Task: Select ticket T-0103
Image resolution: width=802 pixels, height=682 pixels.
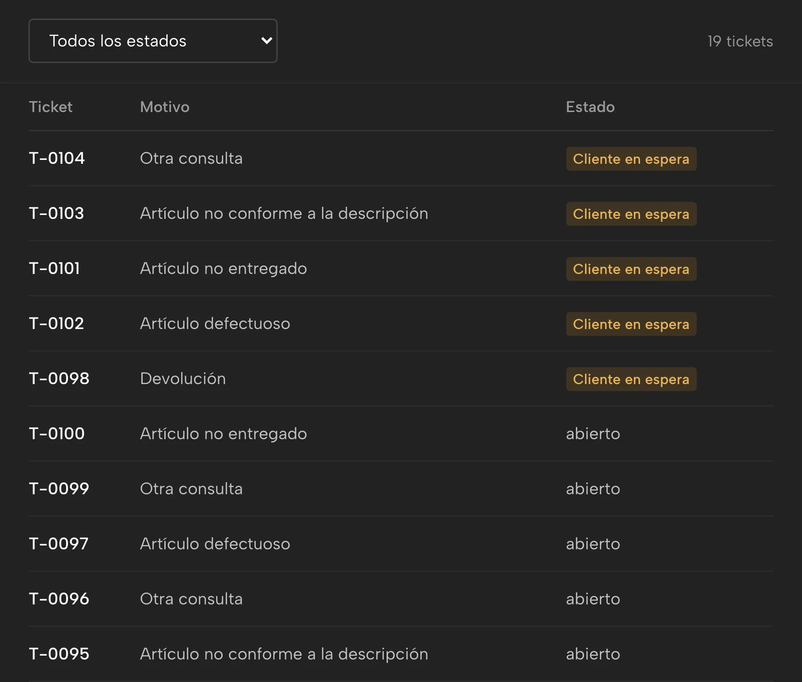Action: point(57,213)
